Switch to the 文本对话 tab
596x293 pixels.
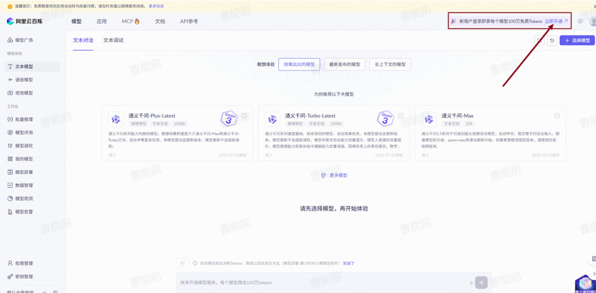(83, 40)
